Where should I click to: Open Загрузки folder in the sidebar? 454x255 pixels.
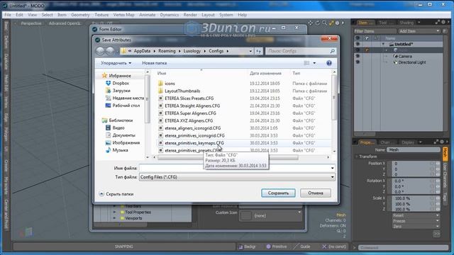pyautogui.click(x=121, y=91)
